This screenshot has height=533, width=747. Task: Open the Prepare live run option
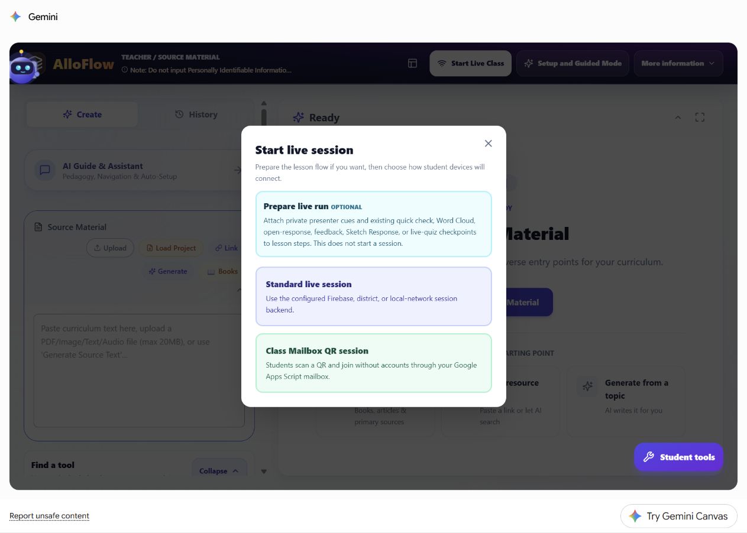tap(373, 224)
